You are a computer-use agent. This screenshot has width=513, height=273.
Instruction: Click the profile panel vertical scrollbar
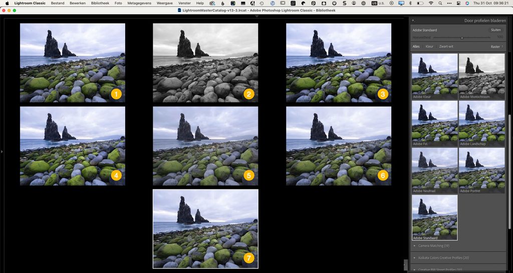pos(509,172)
